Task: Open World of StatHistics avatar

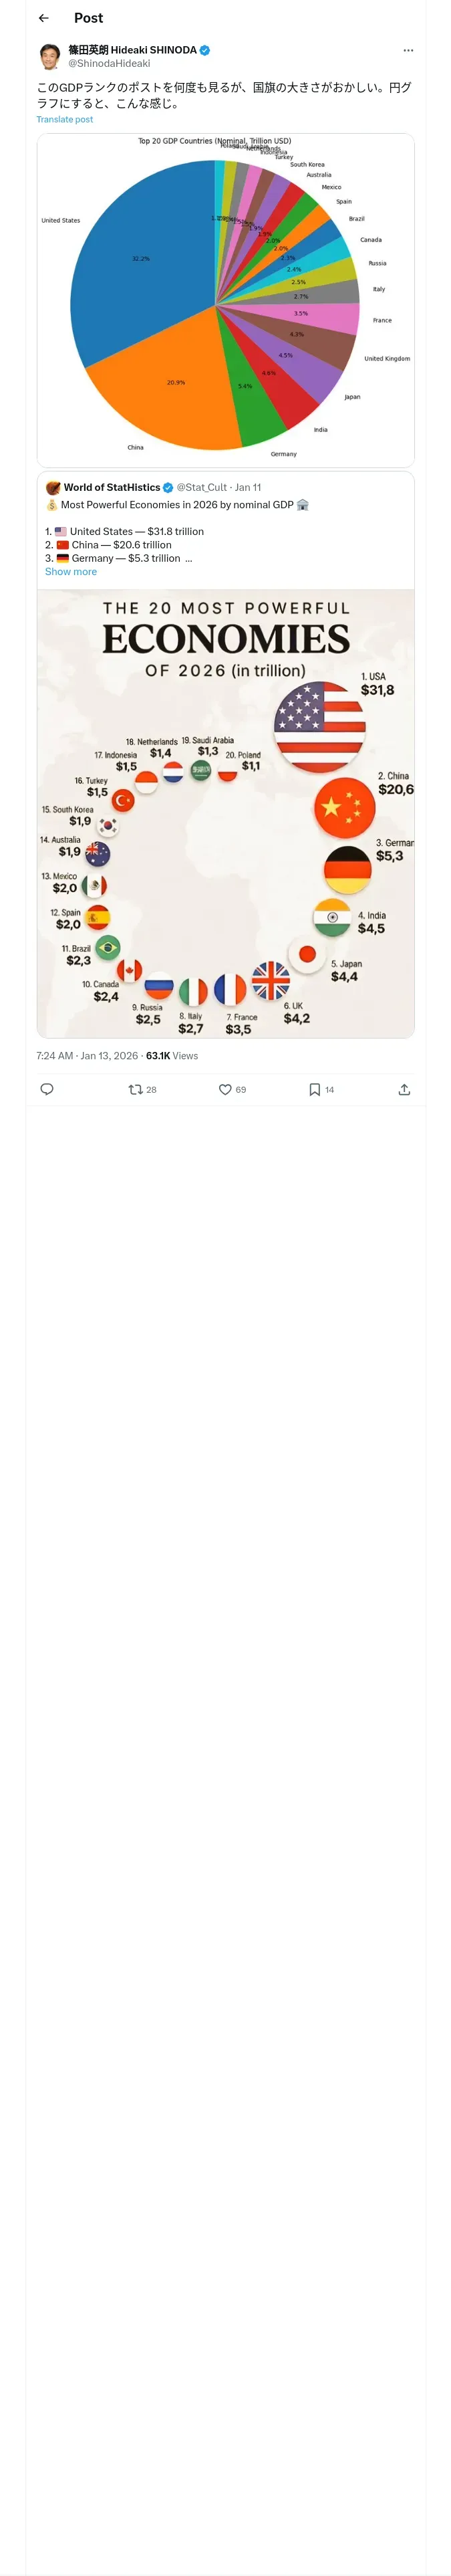Action: pos(53,487)
